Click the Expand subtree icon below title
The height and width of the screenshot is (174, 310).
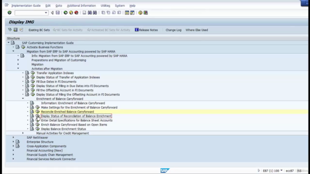pyautogui.click(x=10, y=30)
